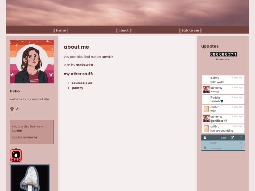Click the profile portrait image
255x191 pixels.
tap(32, 62)
